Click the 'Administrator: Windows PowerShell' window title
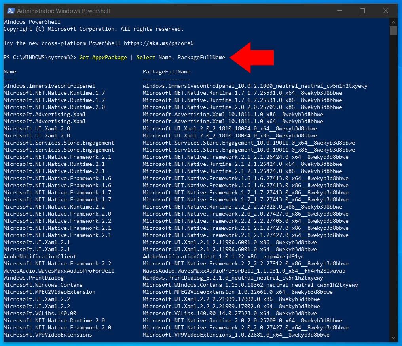 [63, 11]
